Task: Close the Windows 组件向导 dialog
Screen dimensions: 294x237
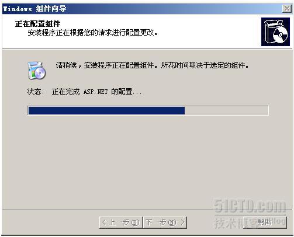Action: click(x=287, y=9)
